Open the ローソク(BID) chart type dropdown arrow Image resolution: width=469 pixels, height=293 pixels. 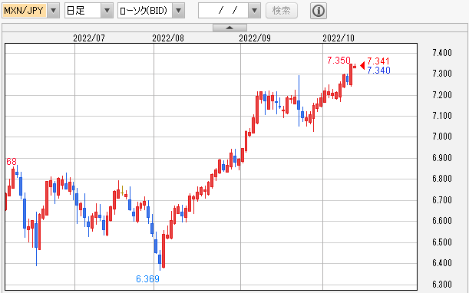tap(179, 11)
